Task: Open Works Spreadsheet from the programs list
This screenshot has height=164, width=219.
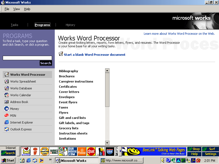Action: point(23,81)
